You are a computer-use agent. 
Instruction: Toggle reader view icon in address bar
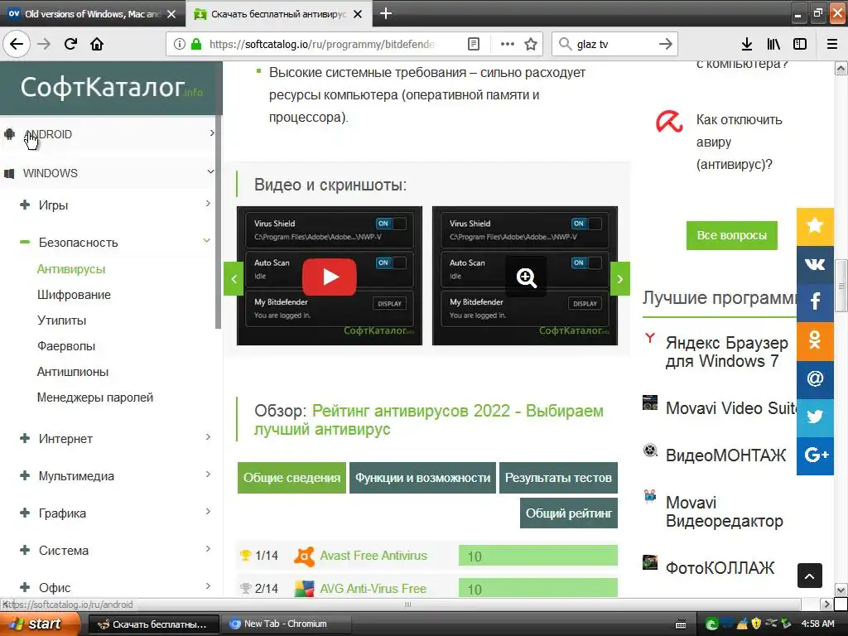coord(473,44)
